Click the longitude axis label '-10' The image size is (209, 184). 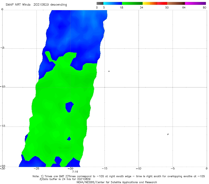138,168
